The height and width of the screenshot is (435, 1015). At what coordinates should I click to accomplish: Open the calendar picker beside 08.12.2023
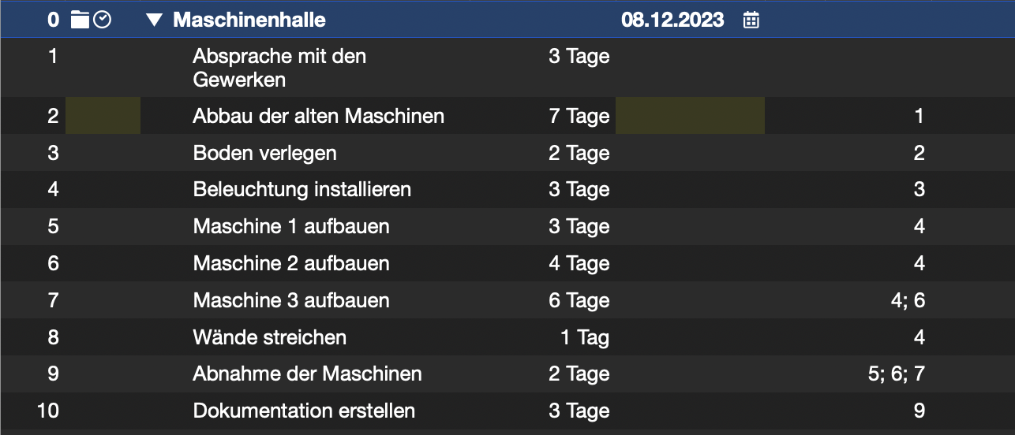751,20
